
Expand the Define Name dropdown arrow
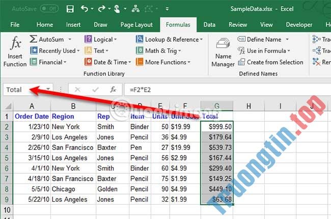(x=287, y=39)
